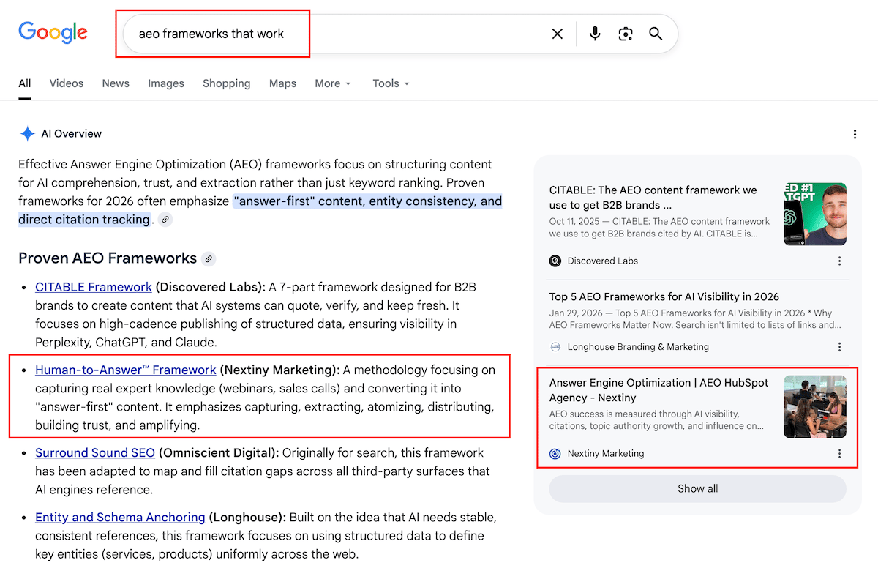Switch to the All tab

[25, 83]
